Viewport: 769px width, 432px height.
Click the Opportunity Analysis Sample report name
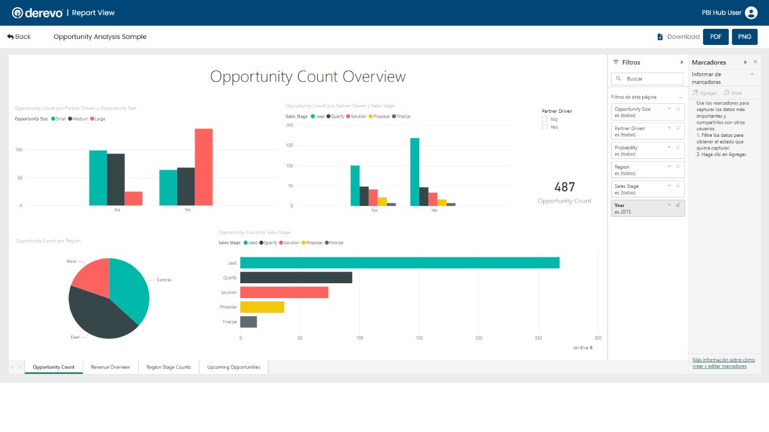pyautogui.click(x=100, y=37)
